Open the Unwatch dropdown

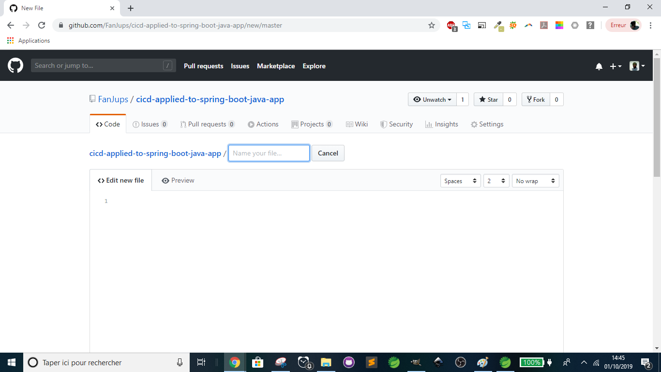[432, 99]
